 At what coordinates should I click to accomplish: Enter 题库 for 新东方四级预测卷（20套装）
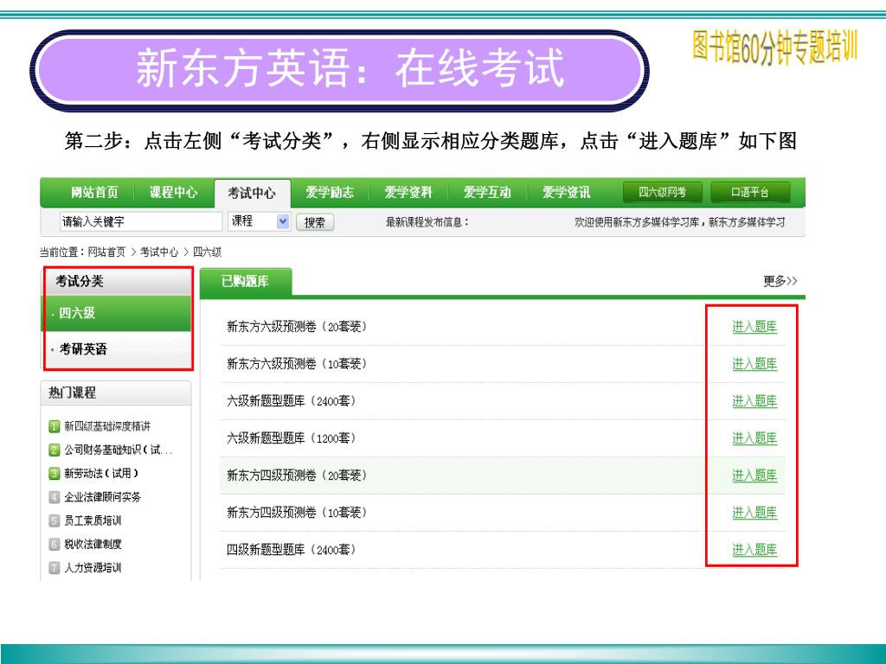[754, 476]
